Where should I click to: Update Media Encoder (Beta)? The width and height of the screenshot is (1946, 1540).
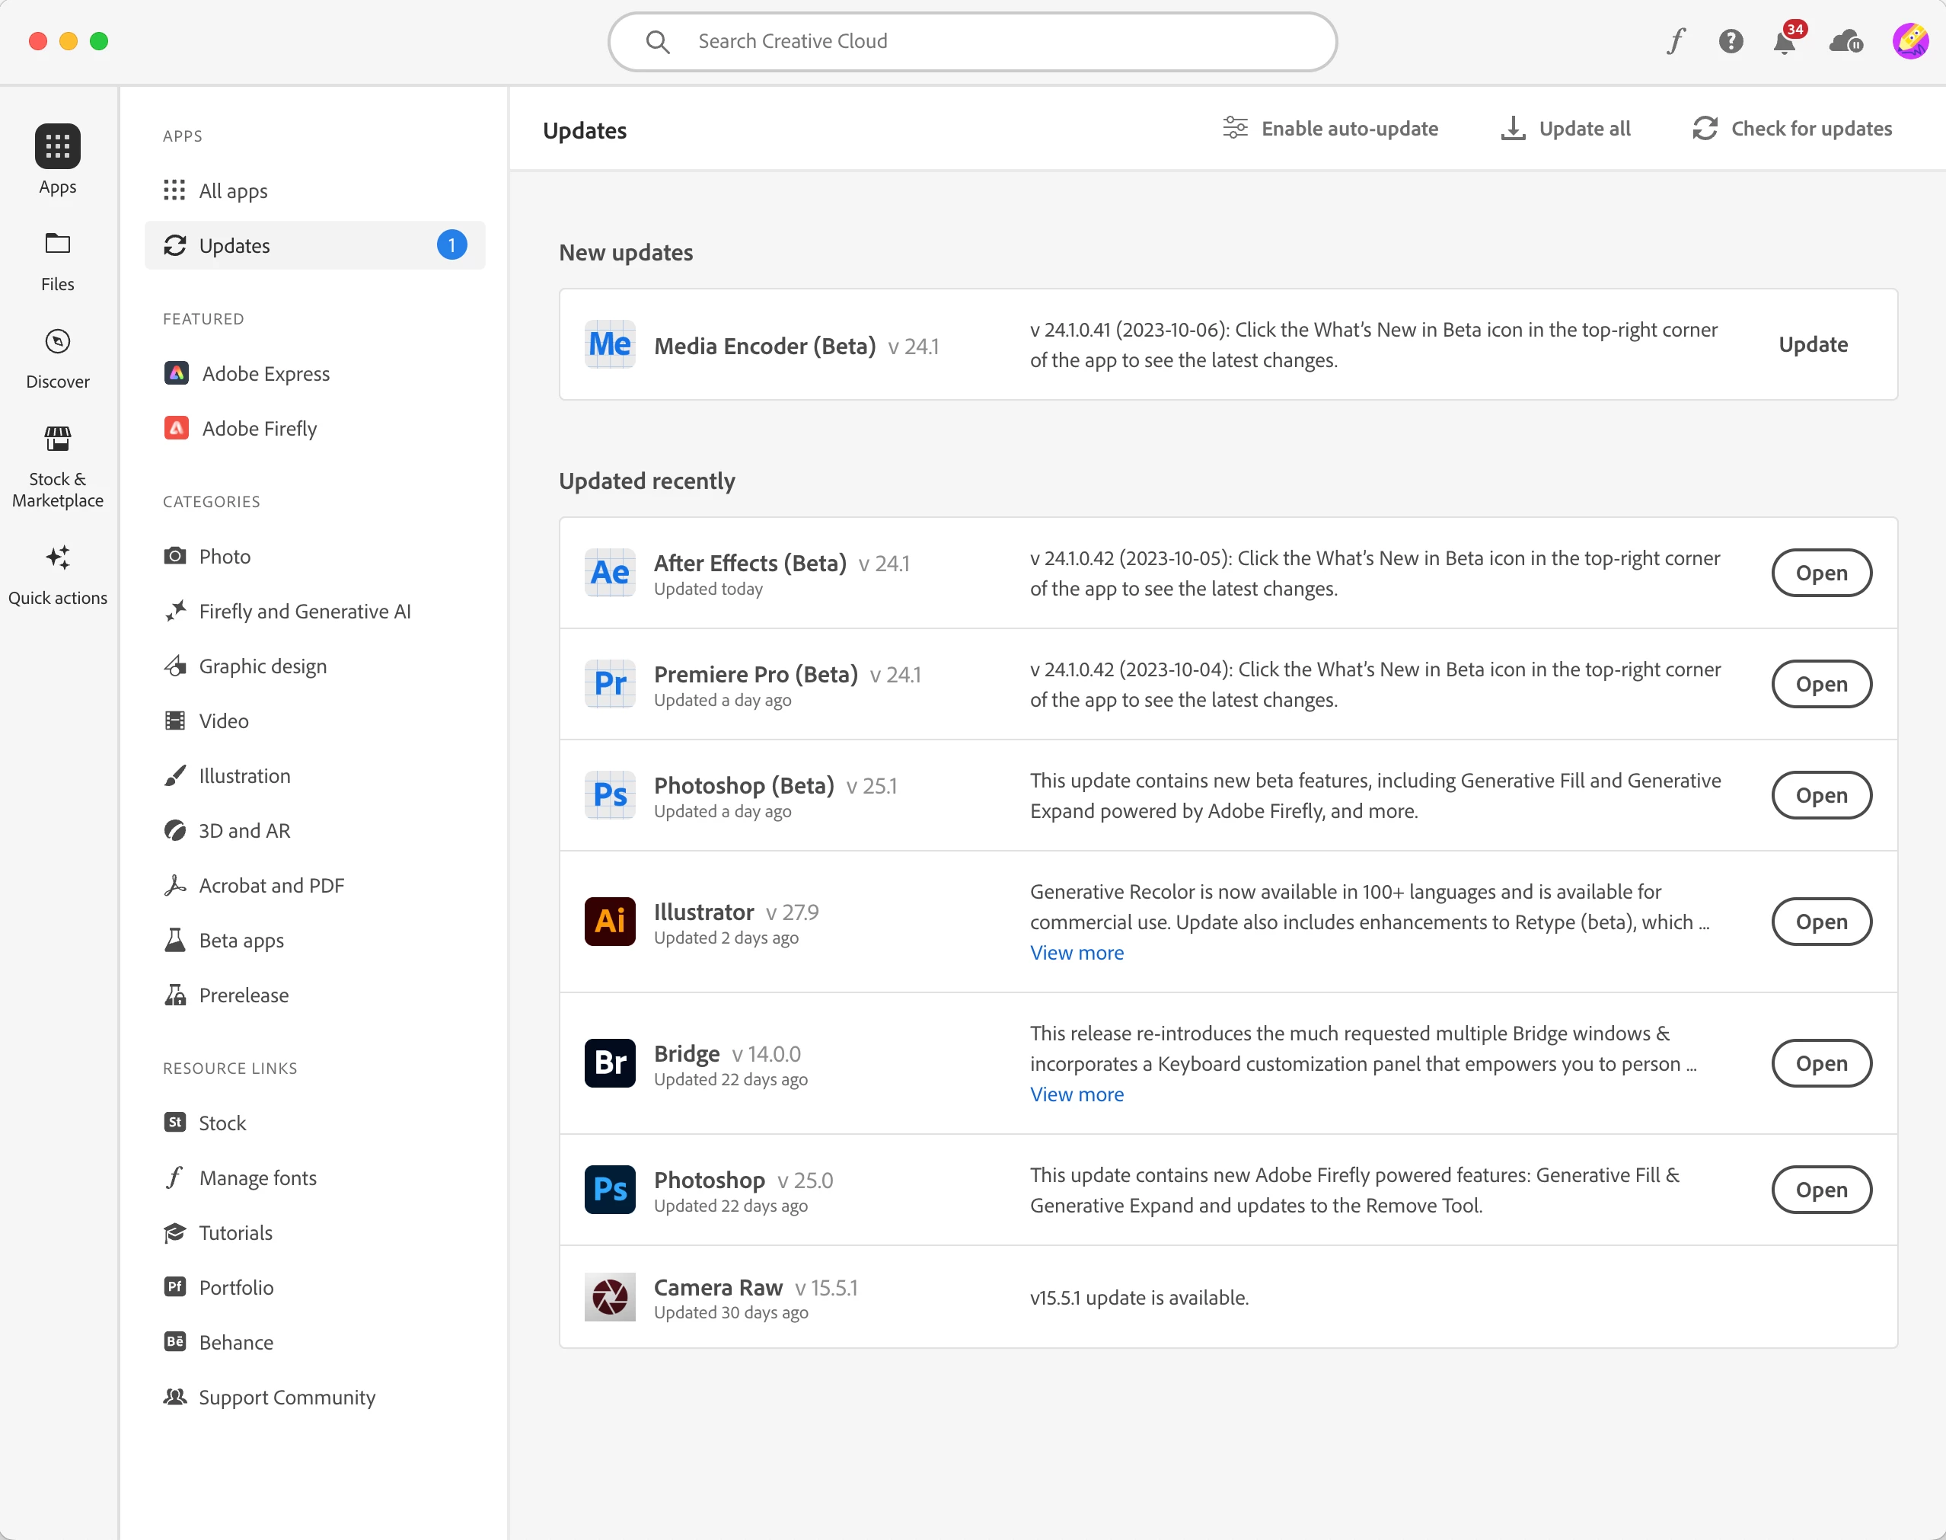click(1813, 344)
